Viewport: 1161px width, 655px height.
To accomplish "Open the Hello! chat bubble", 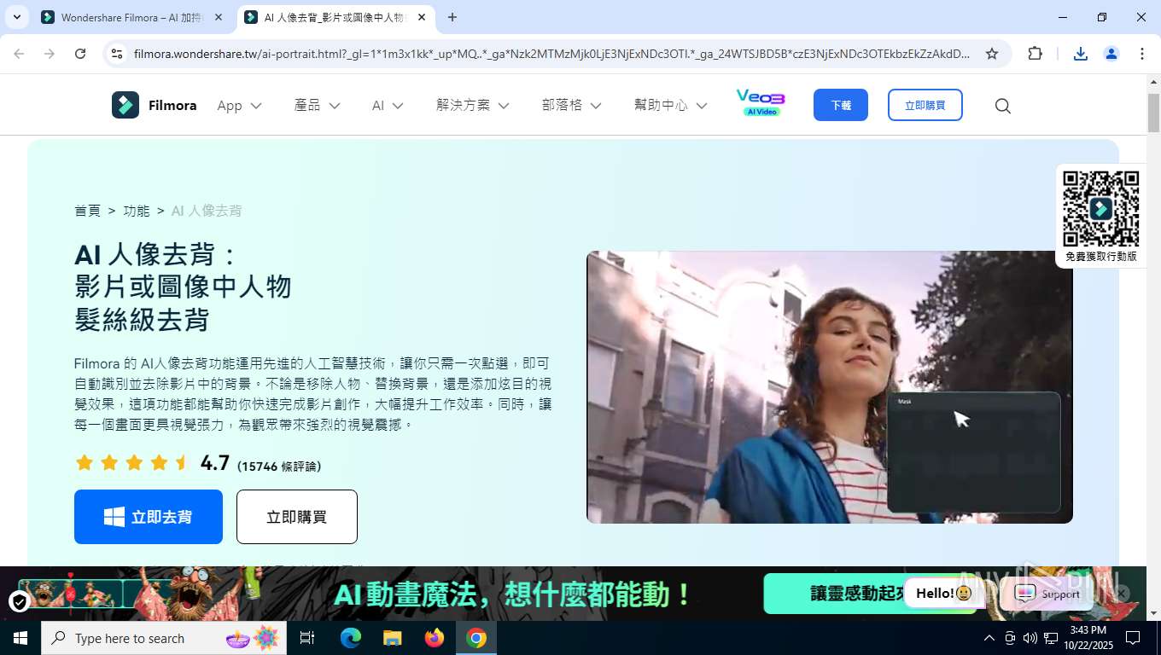I will tap(943, 593).
